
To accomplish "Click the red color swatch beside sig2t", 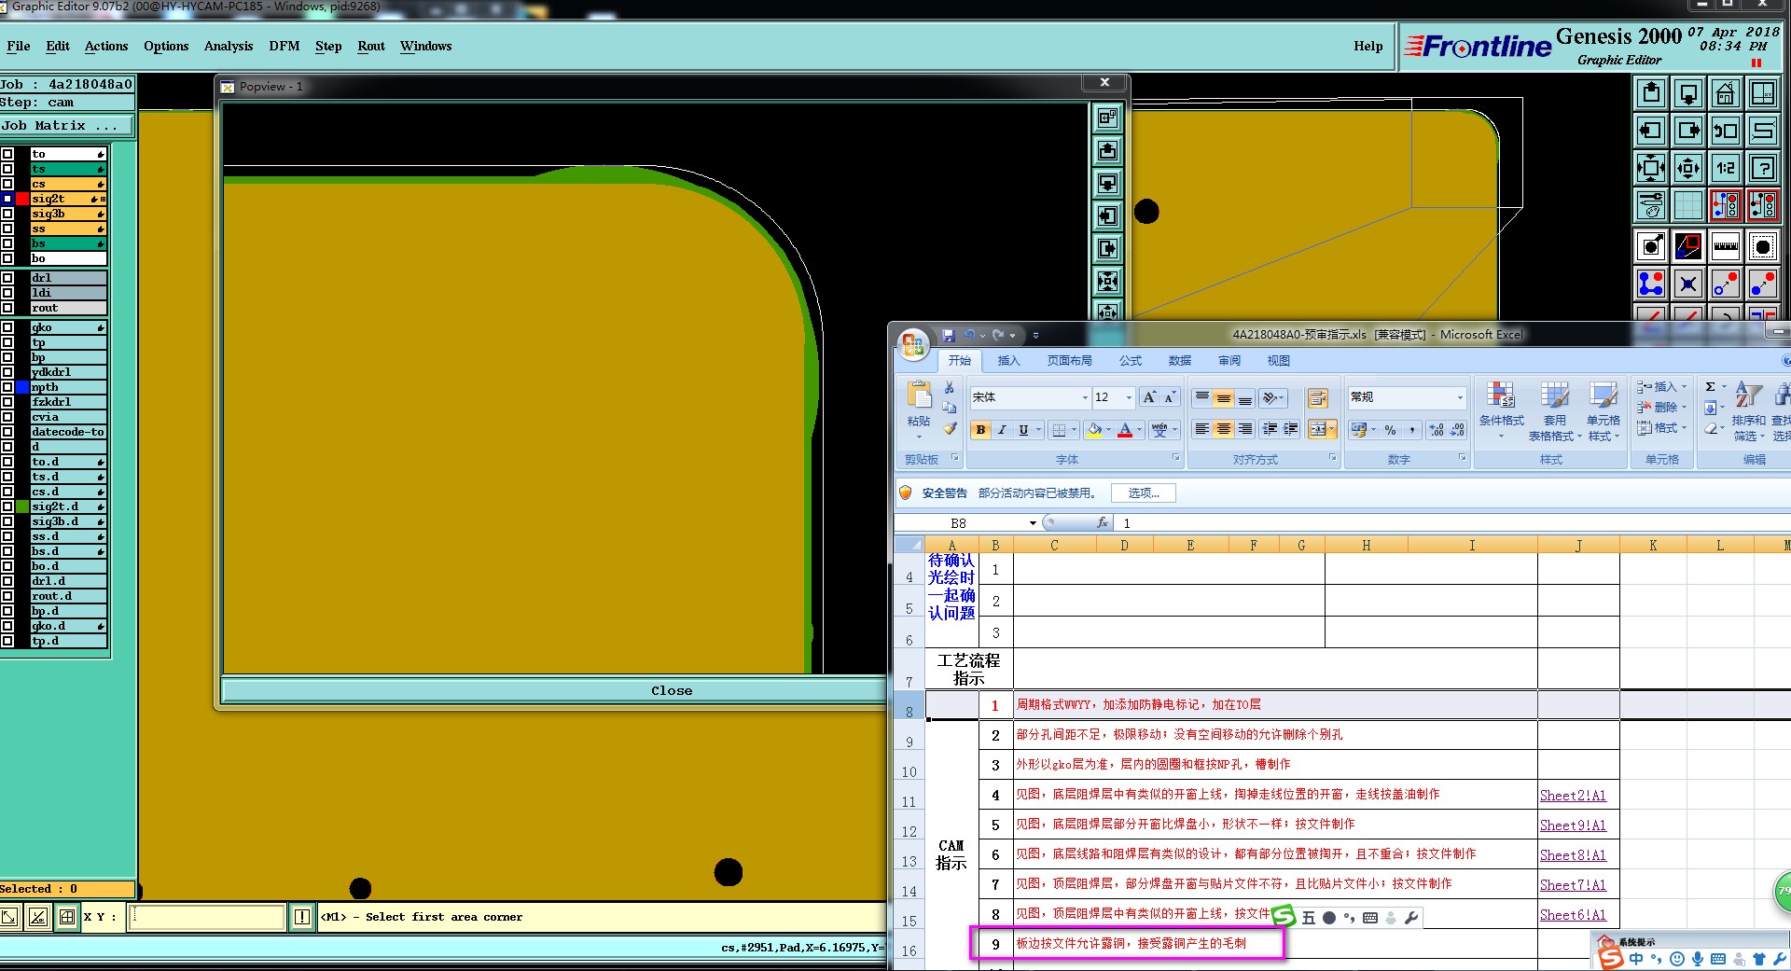I will pyautogui.click(x=22, y=199).
